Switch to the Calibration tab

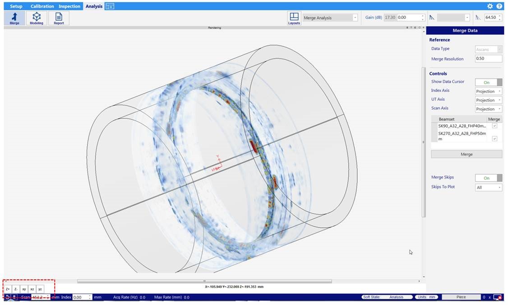(x=42, y=6)
